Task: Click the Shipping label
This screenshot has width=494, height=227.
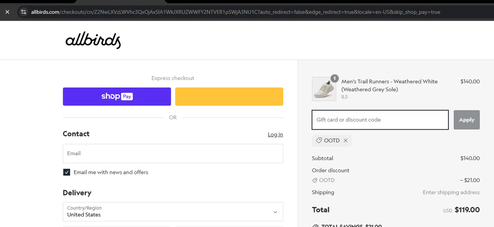Action: (323, 192)
